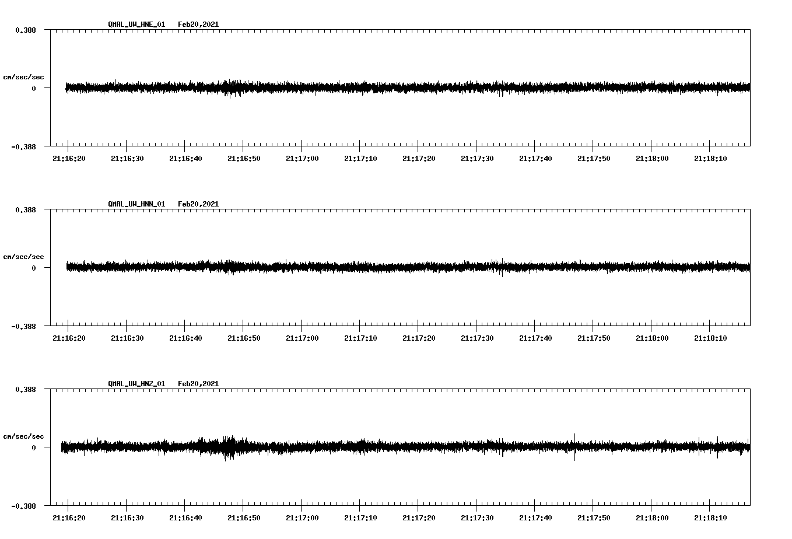Select the 21:17:40 time tick on bottom axis
Screen dimensions: 792x539
coord(537,516)
